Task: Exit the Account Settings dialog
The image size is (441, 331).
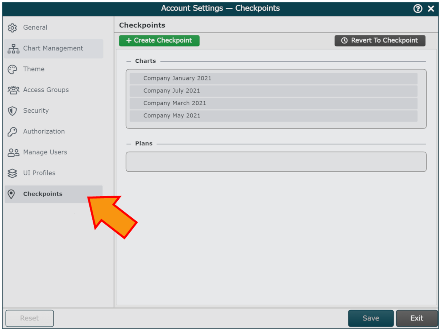Action: point(416,318)
